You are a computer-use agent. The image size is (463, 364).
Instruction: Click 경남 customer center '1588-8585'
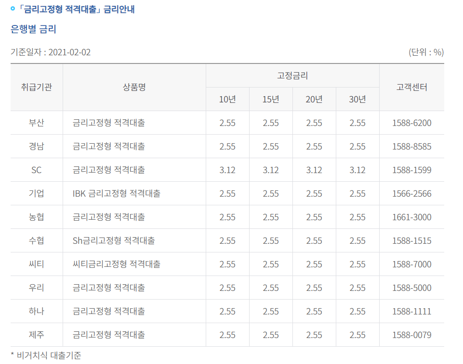[411, 147]
